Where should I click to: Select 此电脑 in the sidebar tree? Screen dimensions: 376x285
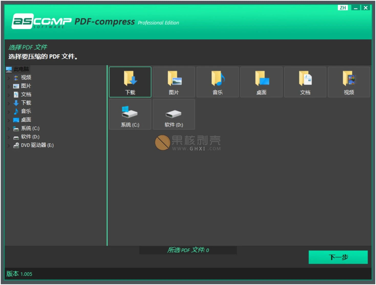[21, 69]
